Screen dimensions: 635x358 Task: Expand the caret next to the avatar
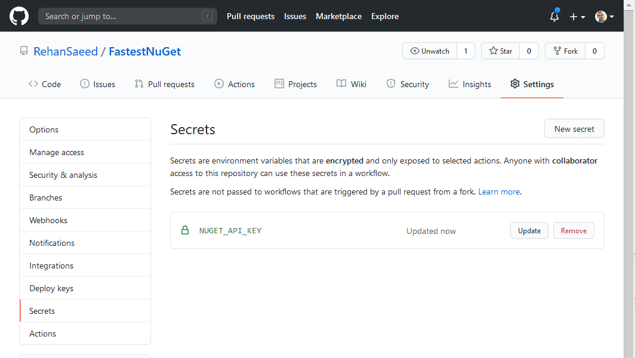tap(611, 17)
